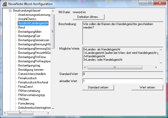Click the NovaNota app icon in title bar

[x=4, y=4]
